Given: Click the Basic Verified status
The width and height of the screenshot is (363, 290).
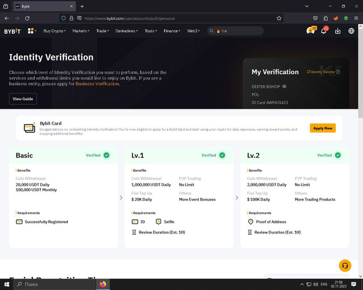Looking at the screenshot, I should (98, 155).
